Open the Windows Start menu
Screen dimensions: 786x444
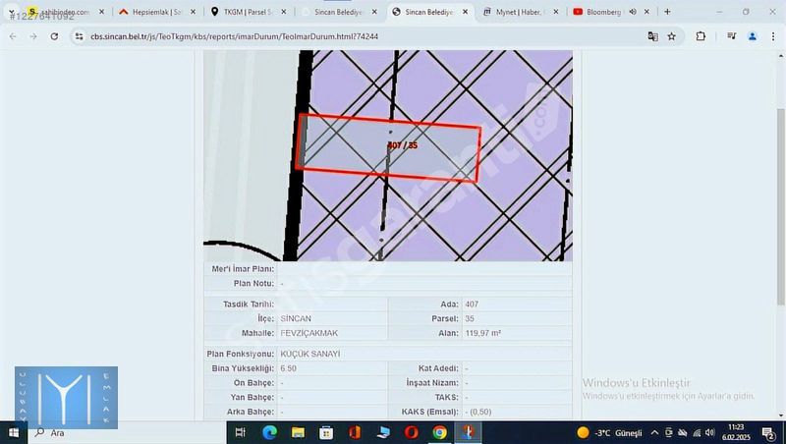[x=14, y=432]
